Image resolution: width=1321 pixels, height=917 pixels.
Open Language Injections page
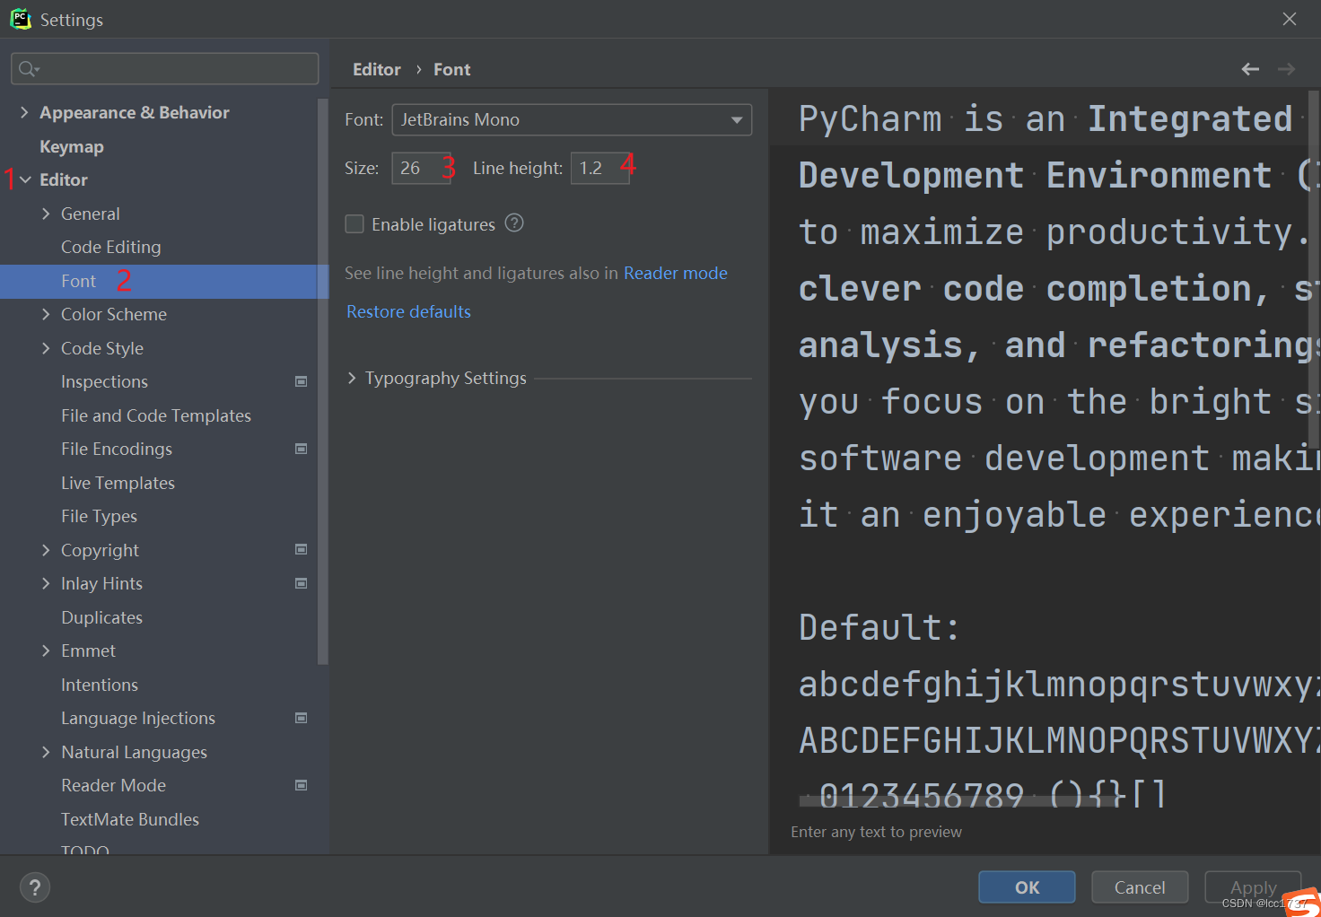[x=138, y=718]
